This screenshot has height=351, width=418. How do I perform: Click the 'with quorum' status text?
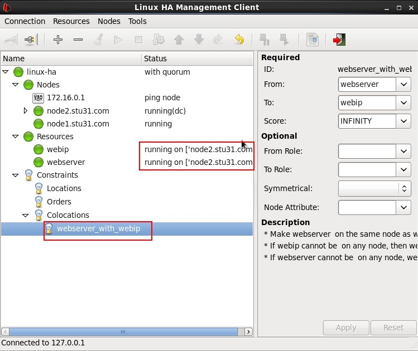click(167, 72)
